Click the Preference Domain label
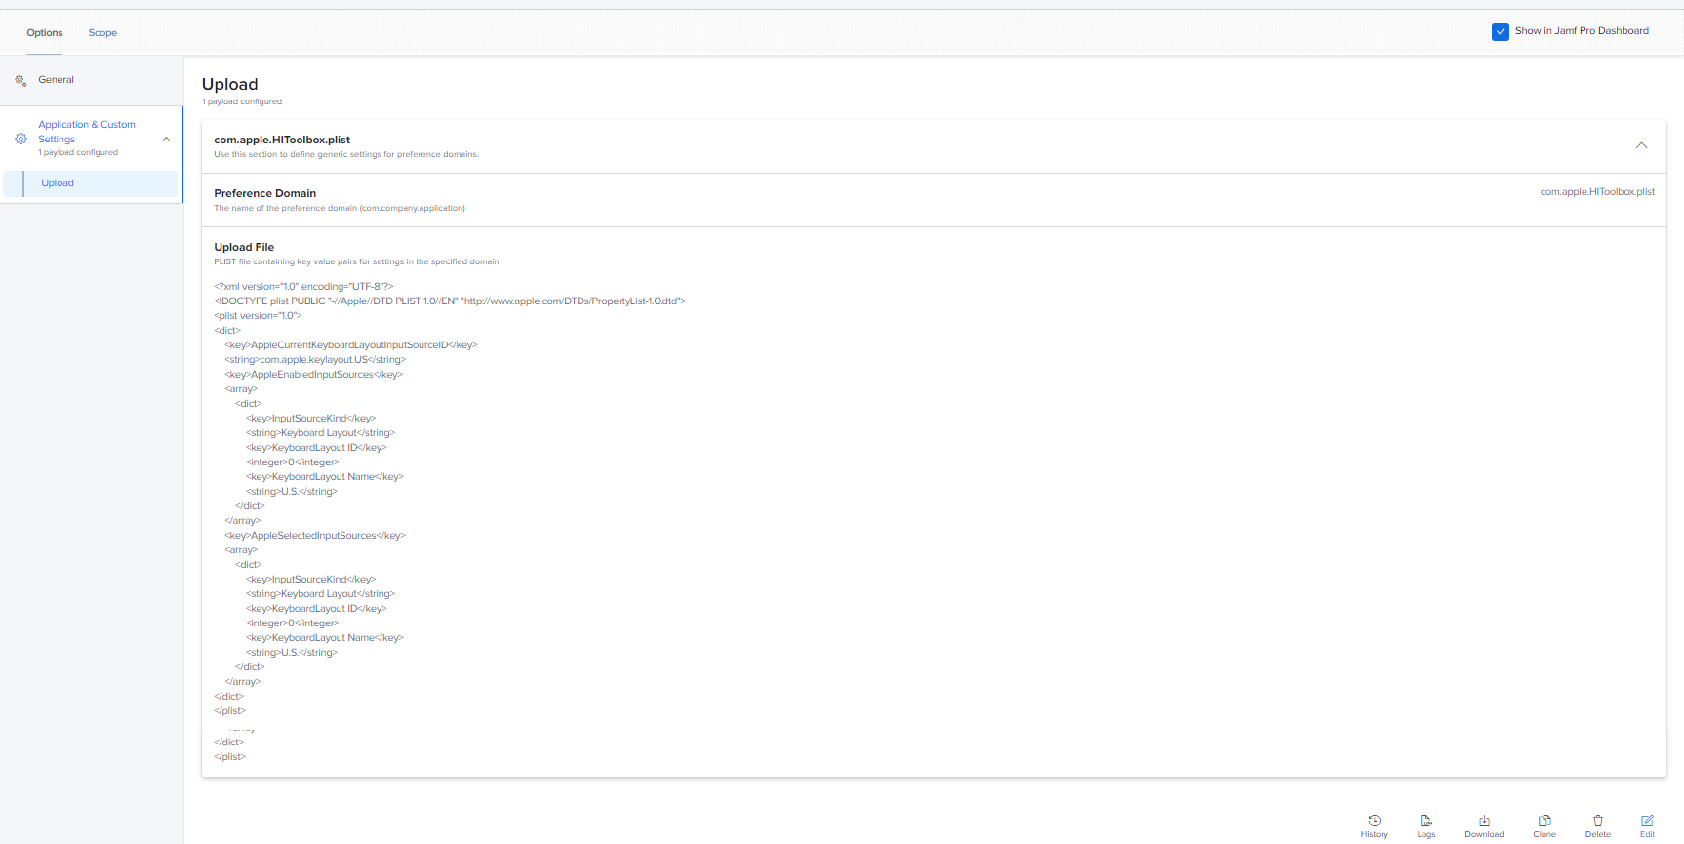 click(265, 193)
